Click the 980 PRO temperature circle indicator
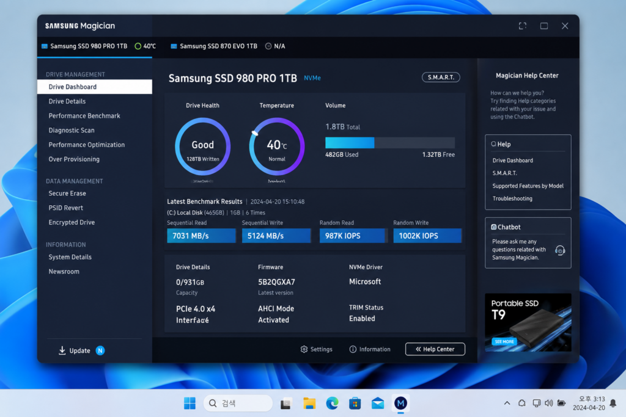This screenshot has width=626, height=417. pyautogui.click(x=138, y=46)
